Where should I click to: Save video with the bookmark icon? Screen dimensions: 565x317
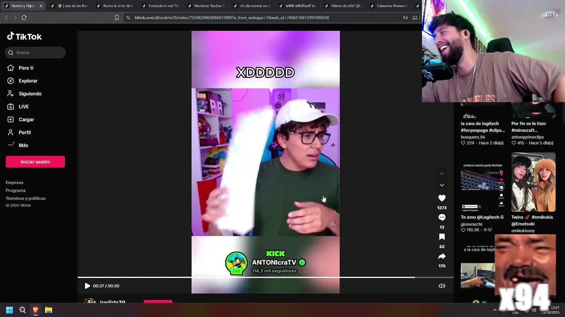pos(442,237)
